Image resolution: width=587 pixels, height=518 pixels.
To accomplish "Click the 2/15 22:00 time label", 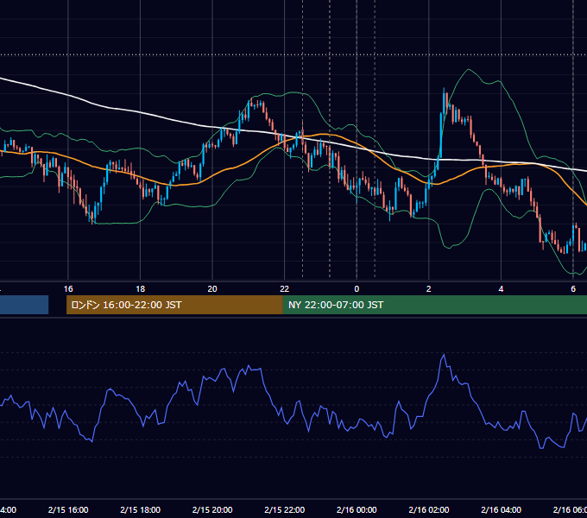I will click(285, 509).
